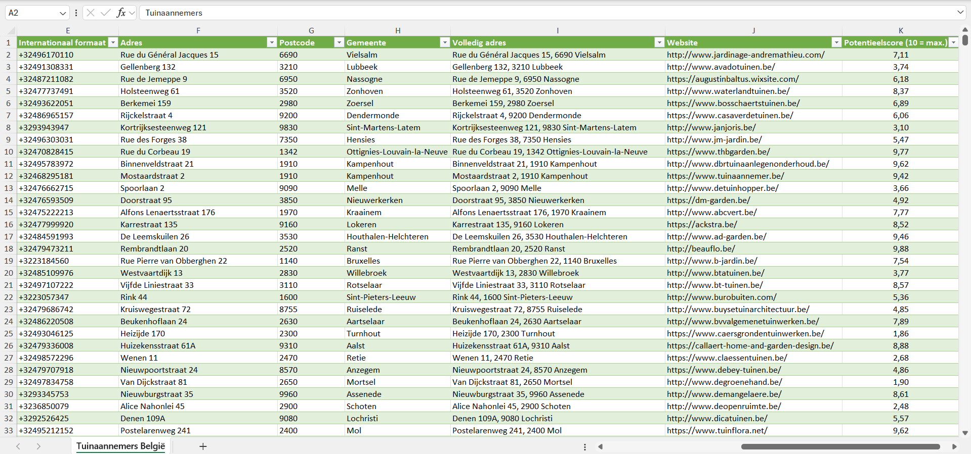
Task: Click the horizontal scrollbar thumb
Action: [840, 446]
